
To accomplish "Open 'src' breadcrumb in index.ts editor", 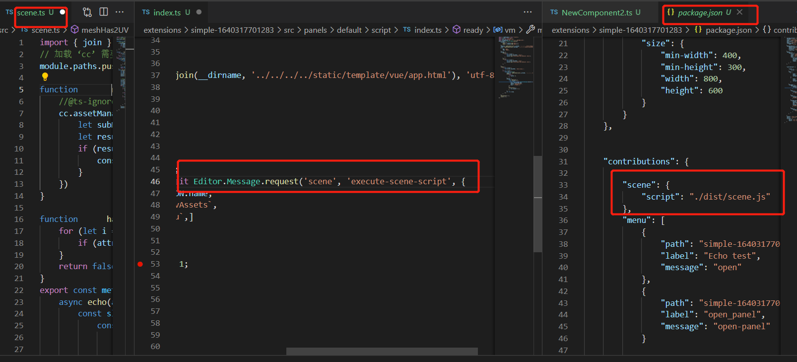I will pos(289,30).
